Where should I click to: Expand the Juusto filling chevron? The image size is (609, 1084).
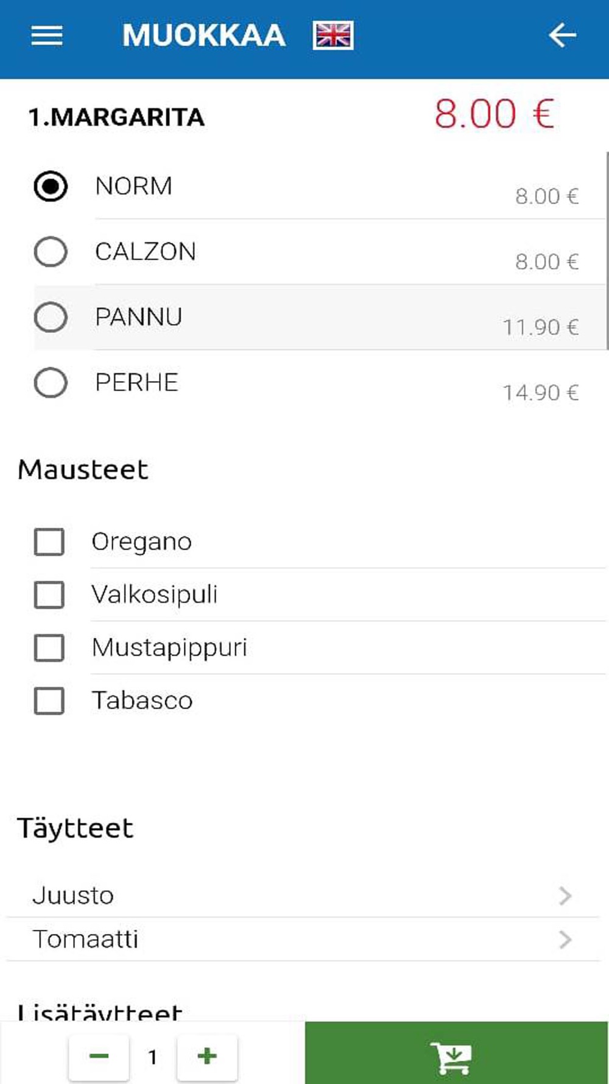point(565,896)
